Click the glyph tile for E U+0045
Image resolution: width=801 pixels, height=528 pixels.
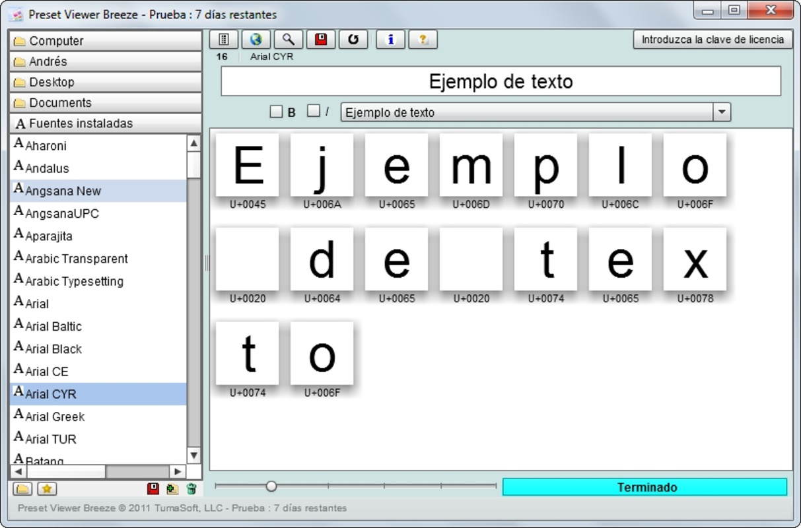[248, 165]
